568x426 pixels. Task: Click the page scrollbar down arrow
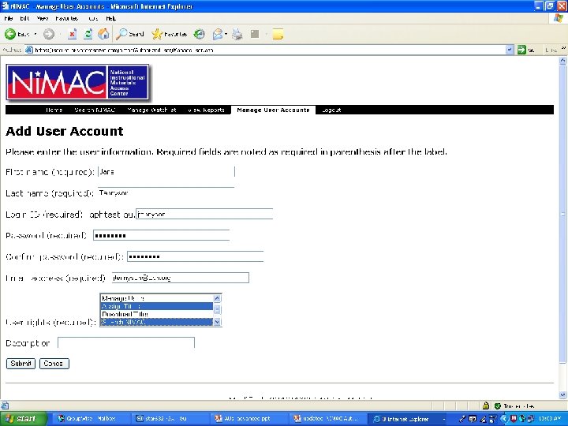pos(562,395)
